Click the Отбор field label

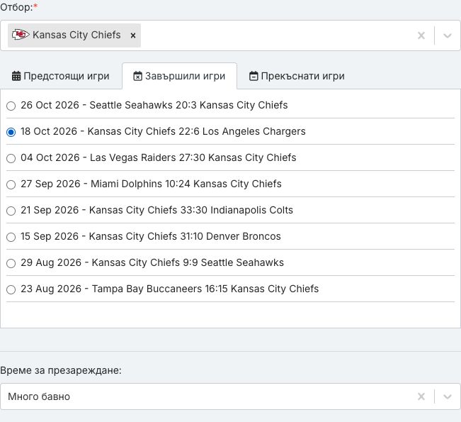tap(19, 7)
